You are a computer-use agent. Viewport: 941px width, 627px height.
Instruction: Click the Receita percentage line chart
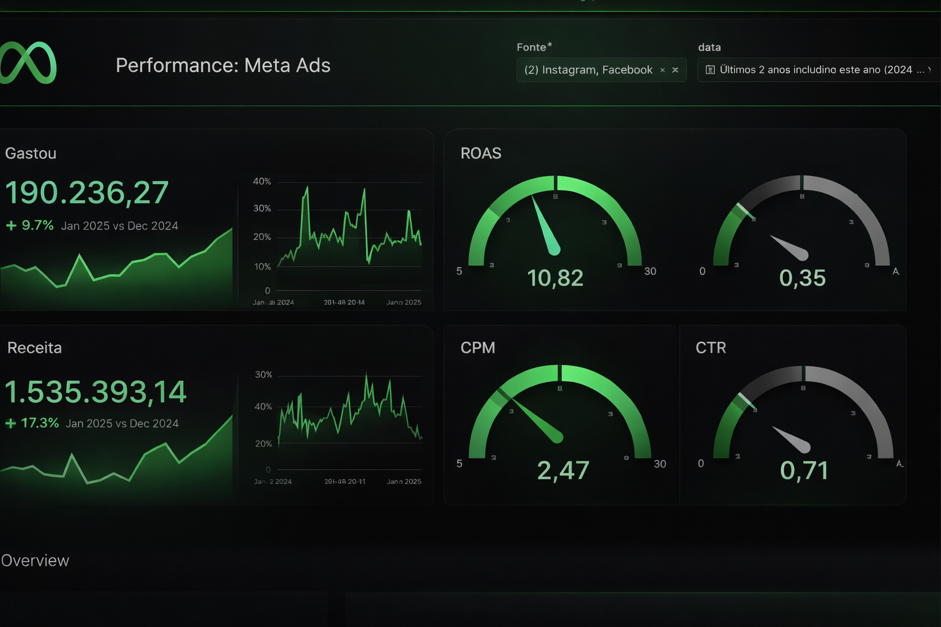pyautogui.click(x=349, y=416)
